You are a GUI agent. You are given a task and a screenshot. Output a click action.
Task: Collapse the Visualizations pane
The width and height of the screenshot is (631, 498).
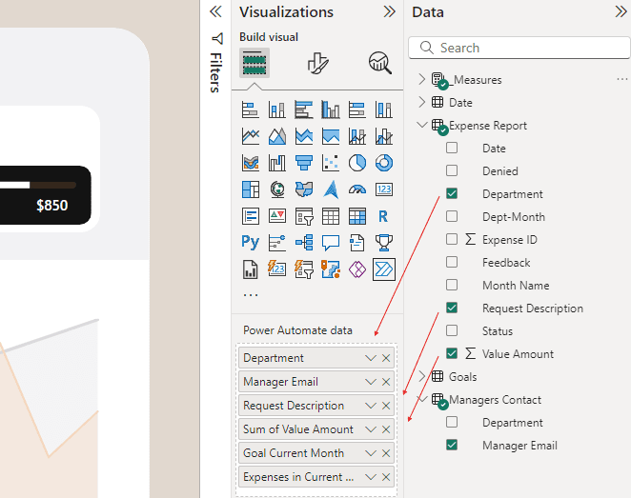pyautogui.click(x=389, y=11)
